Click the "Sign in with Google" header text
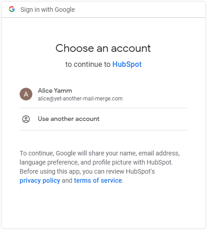The height and width of the screenshot is (230, 207). (x=48, y=10)
